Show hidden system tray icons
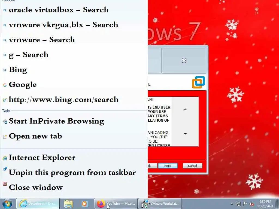The height and width of the screenshot is (209, 279). click(232, 204)
